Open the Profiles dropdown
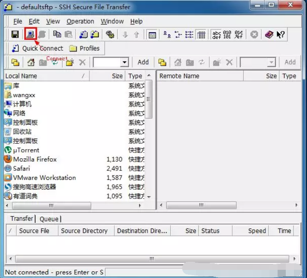The image size is (307, 278). (x=85, y=48)
